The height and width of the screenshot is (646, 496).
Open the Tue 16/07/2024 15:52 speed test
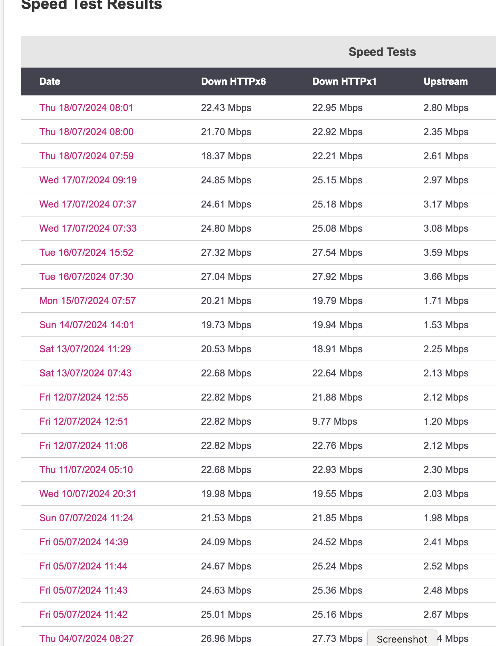click(86, 252)
